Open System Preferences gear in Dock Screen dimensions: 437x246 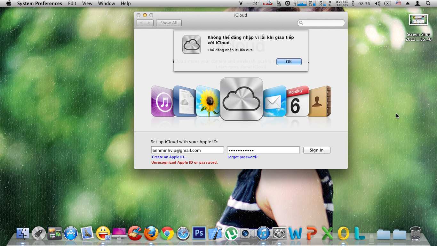pos(279,234)
